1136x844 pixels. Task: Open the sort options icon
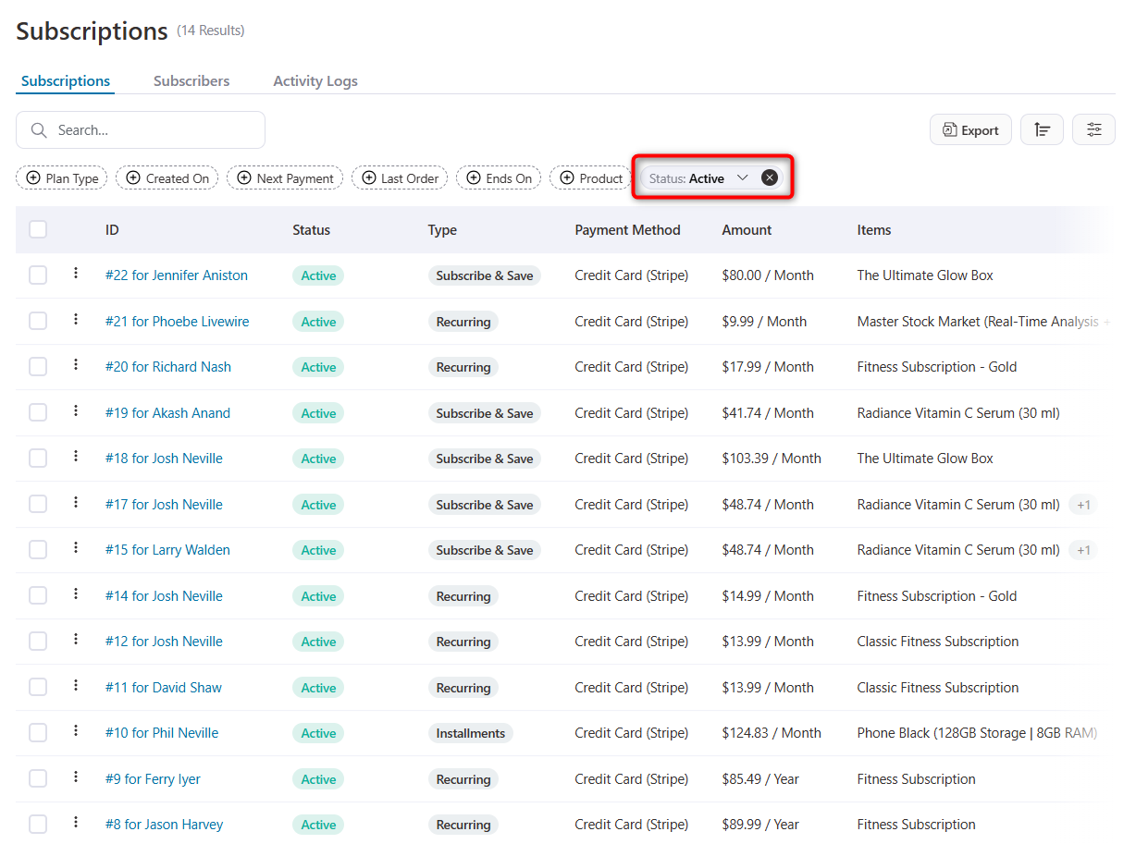click(x=1042, y=129)
